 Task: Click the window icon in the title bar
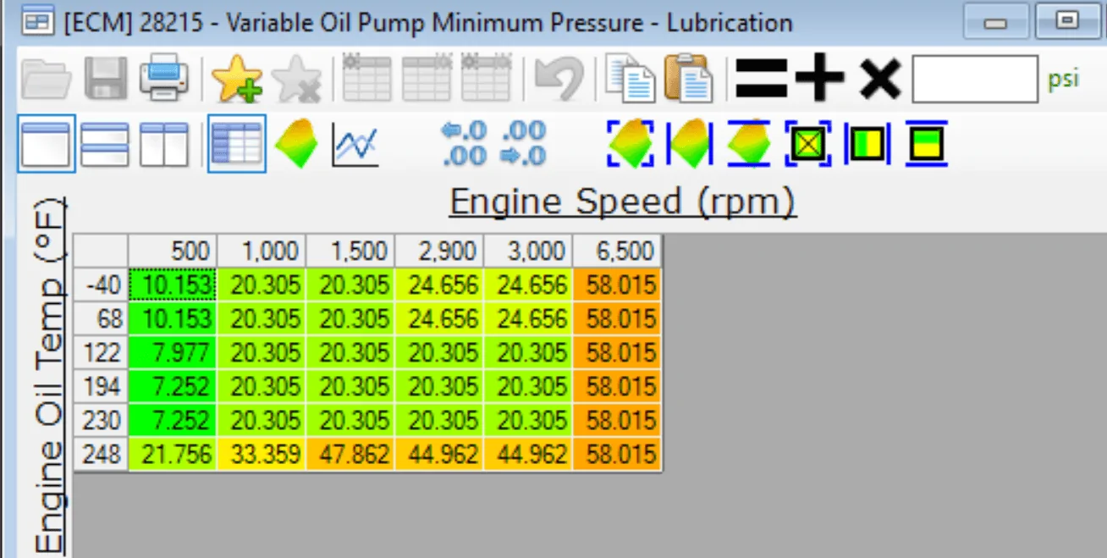[x=38, y=22]
